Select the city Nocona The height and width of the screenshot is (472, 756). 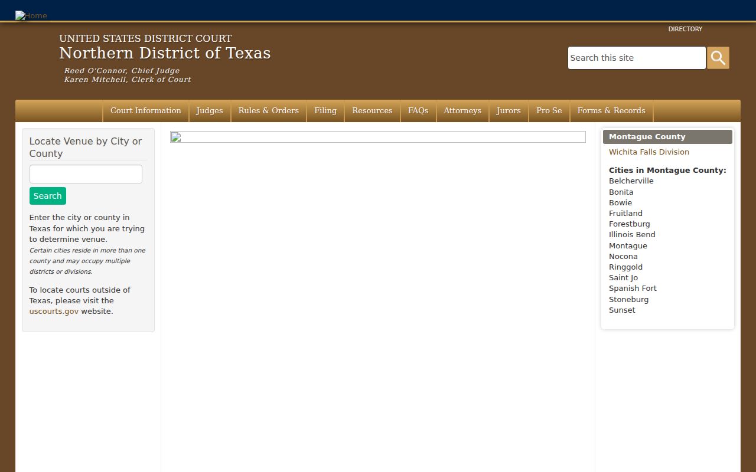[624, 256]
